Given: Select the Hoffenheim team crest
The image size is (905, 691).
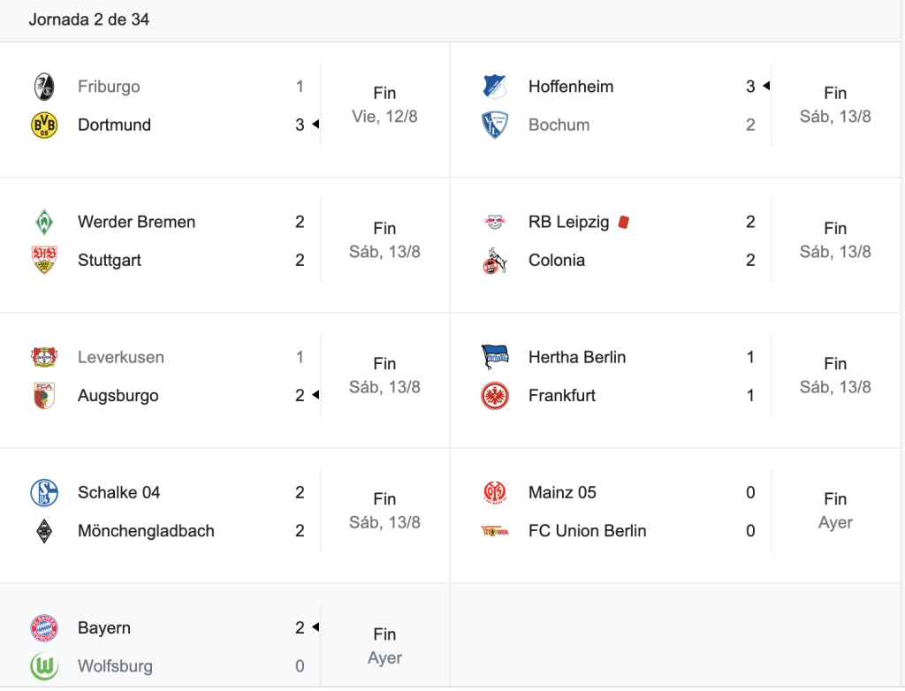Looking at the screenshot, I should point(495,87).
